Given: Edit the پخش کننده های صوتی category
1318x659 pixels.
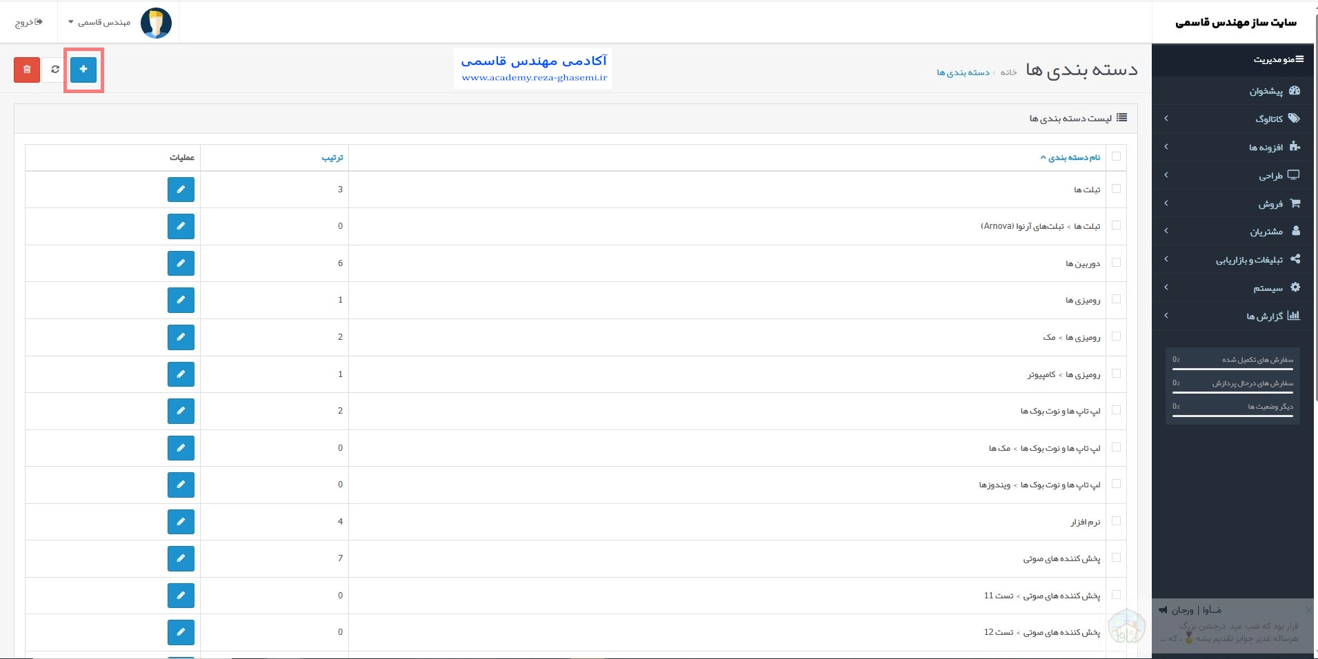Looking at the screenshot, I should coord(181,558).
